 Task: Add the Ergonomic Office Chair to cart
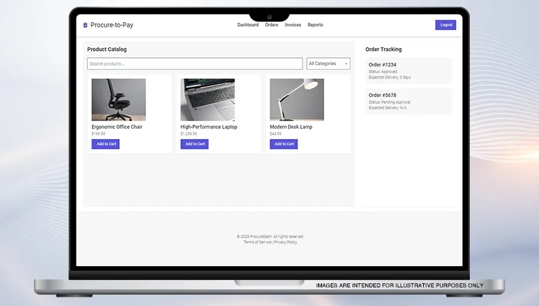coord(106,144)
